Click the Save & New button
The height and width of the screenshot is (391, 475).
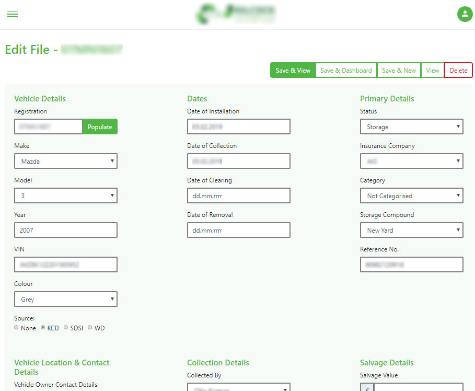click(x=399, y=71)
